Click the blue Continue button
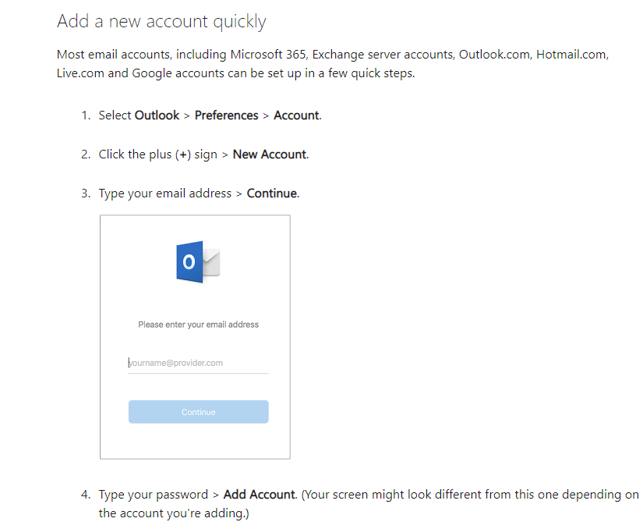 click(x=199, y=412)
